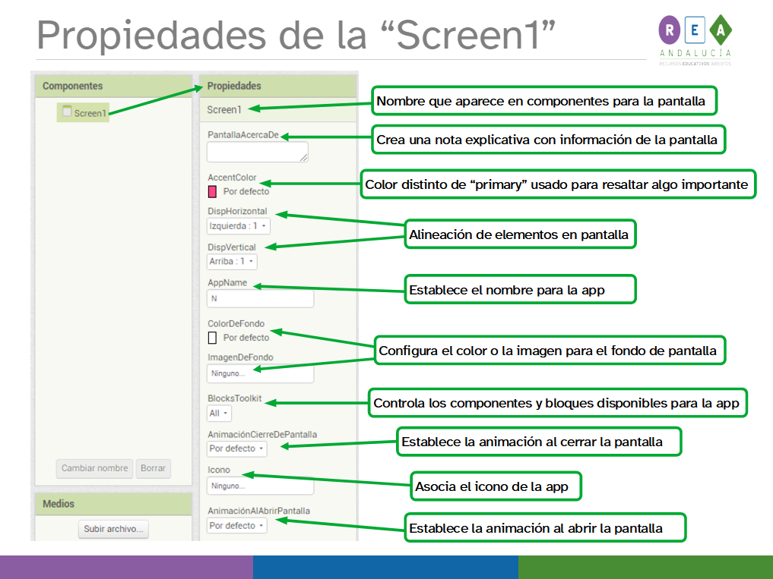Open the DispHorizontal alignment dropdown
Image resolution: width=773 pixels, height=579 pixels.
[237, 225]
